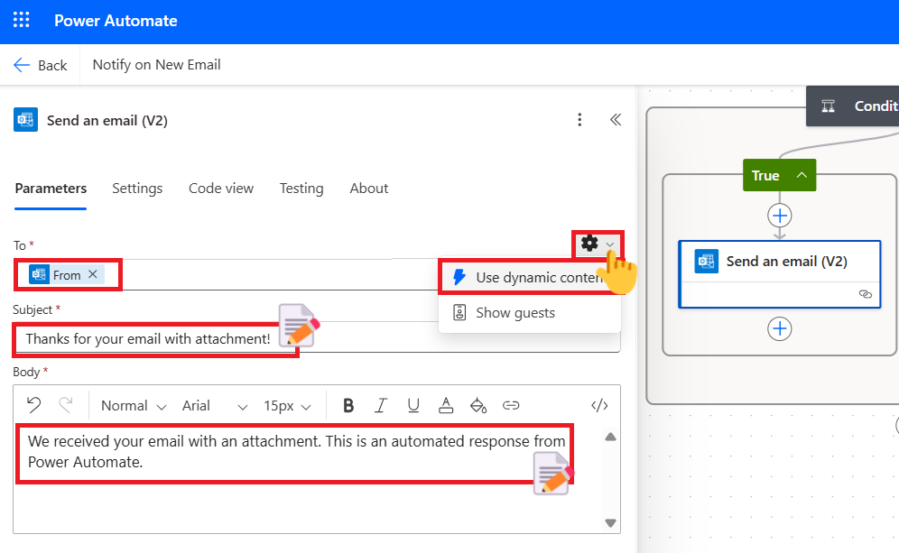Viewport: 899px width, 553px height.
Task: Click the Back arrow button
Action: (41, 65)
